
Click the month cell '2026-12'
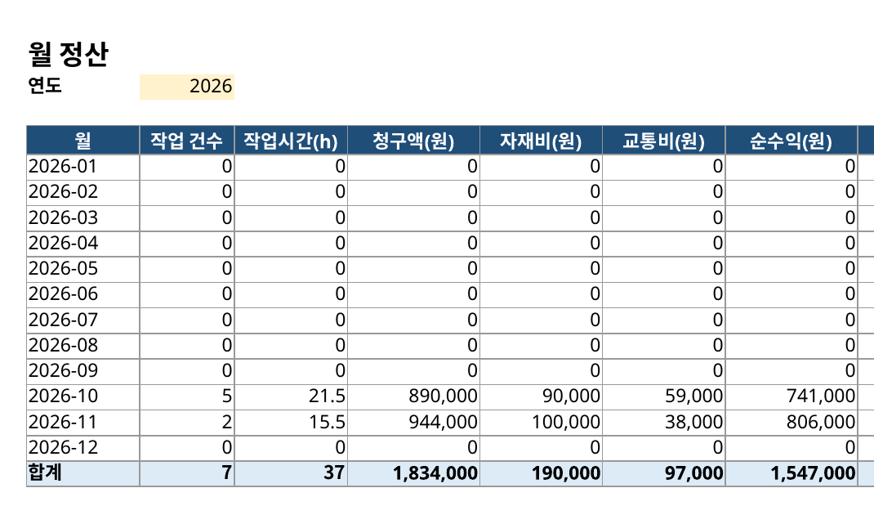click(83, 448)
